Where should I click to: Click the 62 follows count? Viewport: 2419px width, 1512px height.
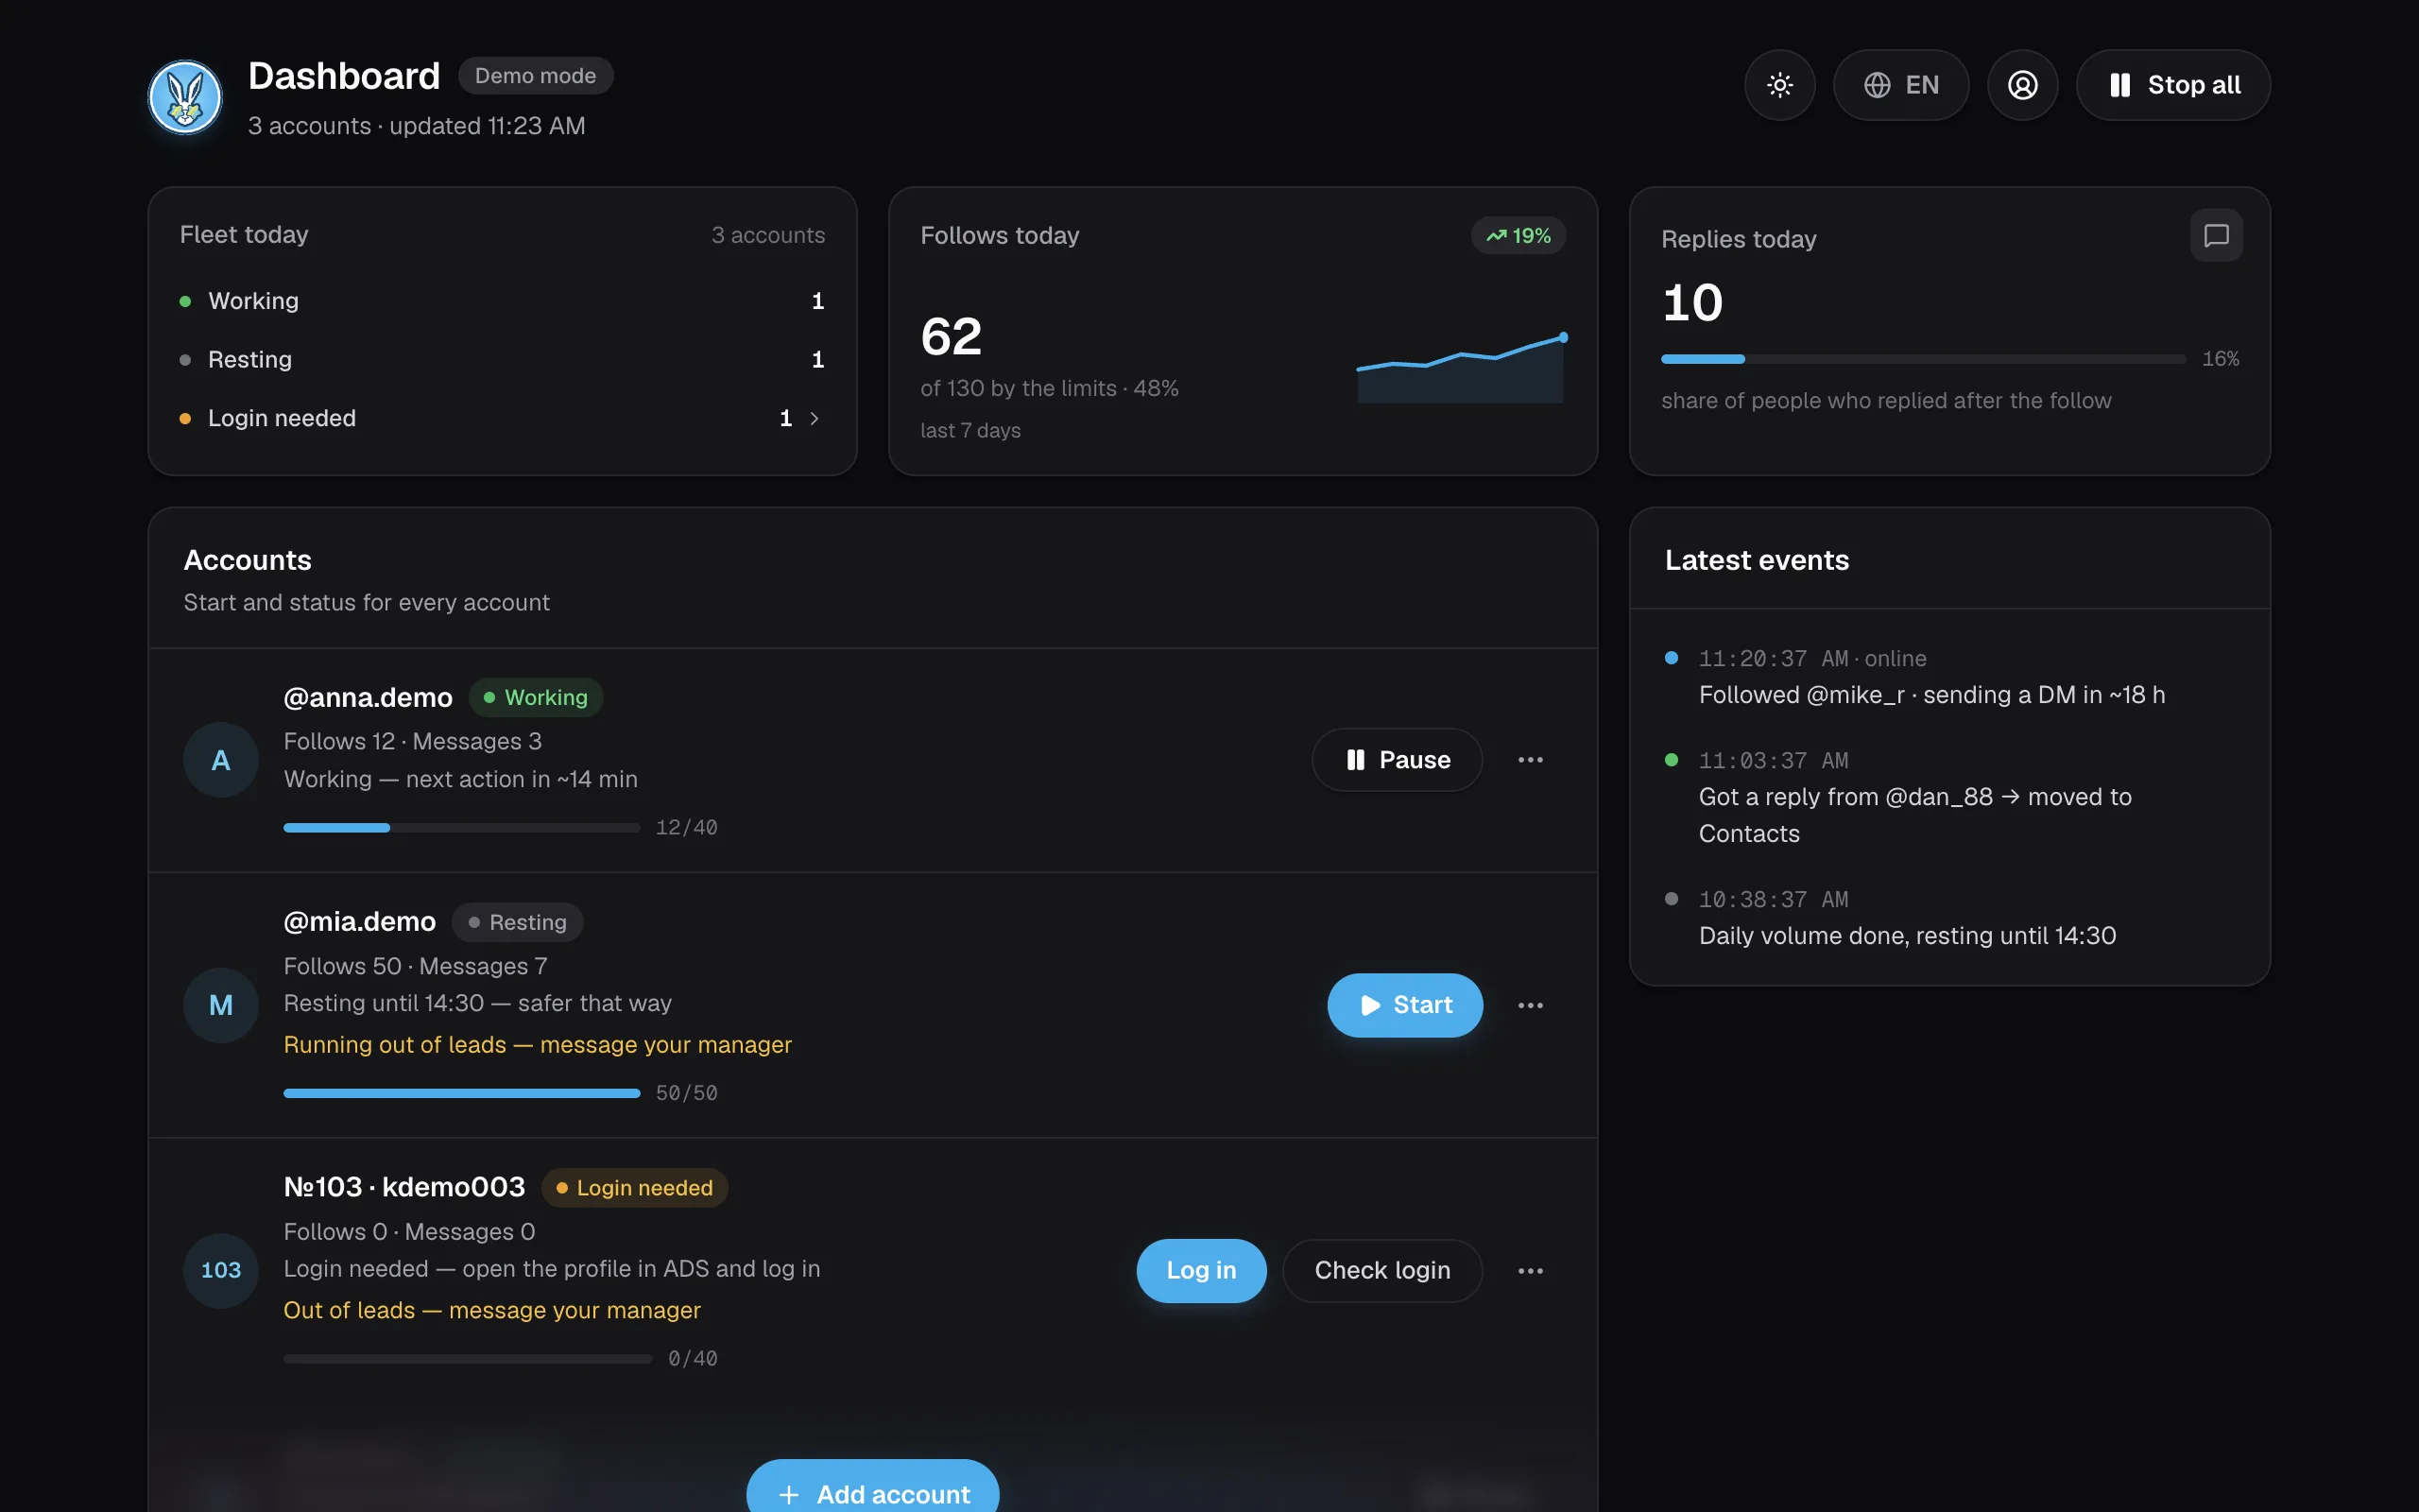[x=951, y=336]
